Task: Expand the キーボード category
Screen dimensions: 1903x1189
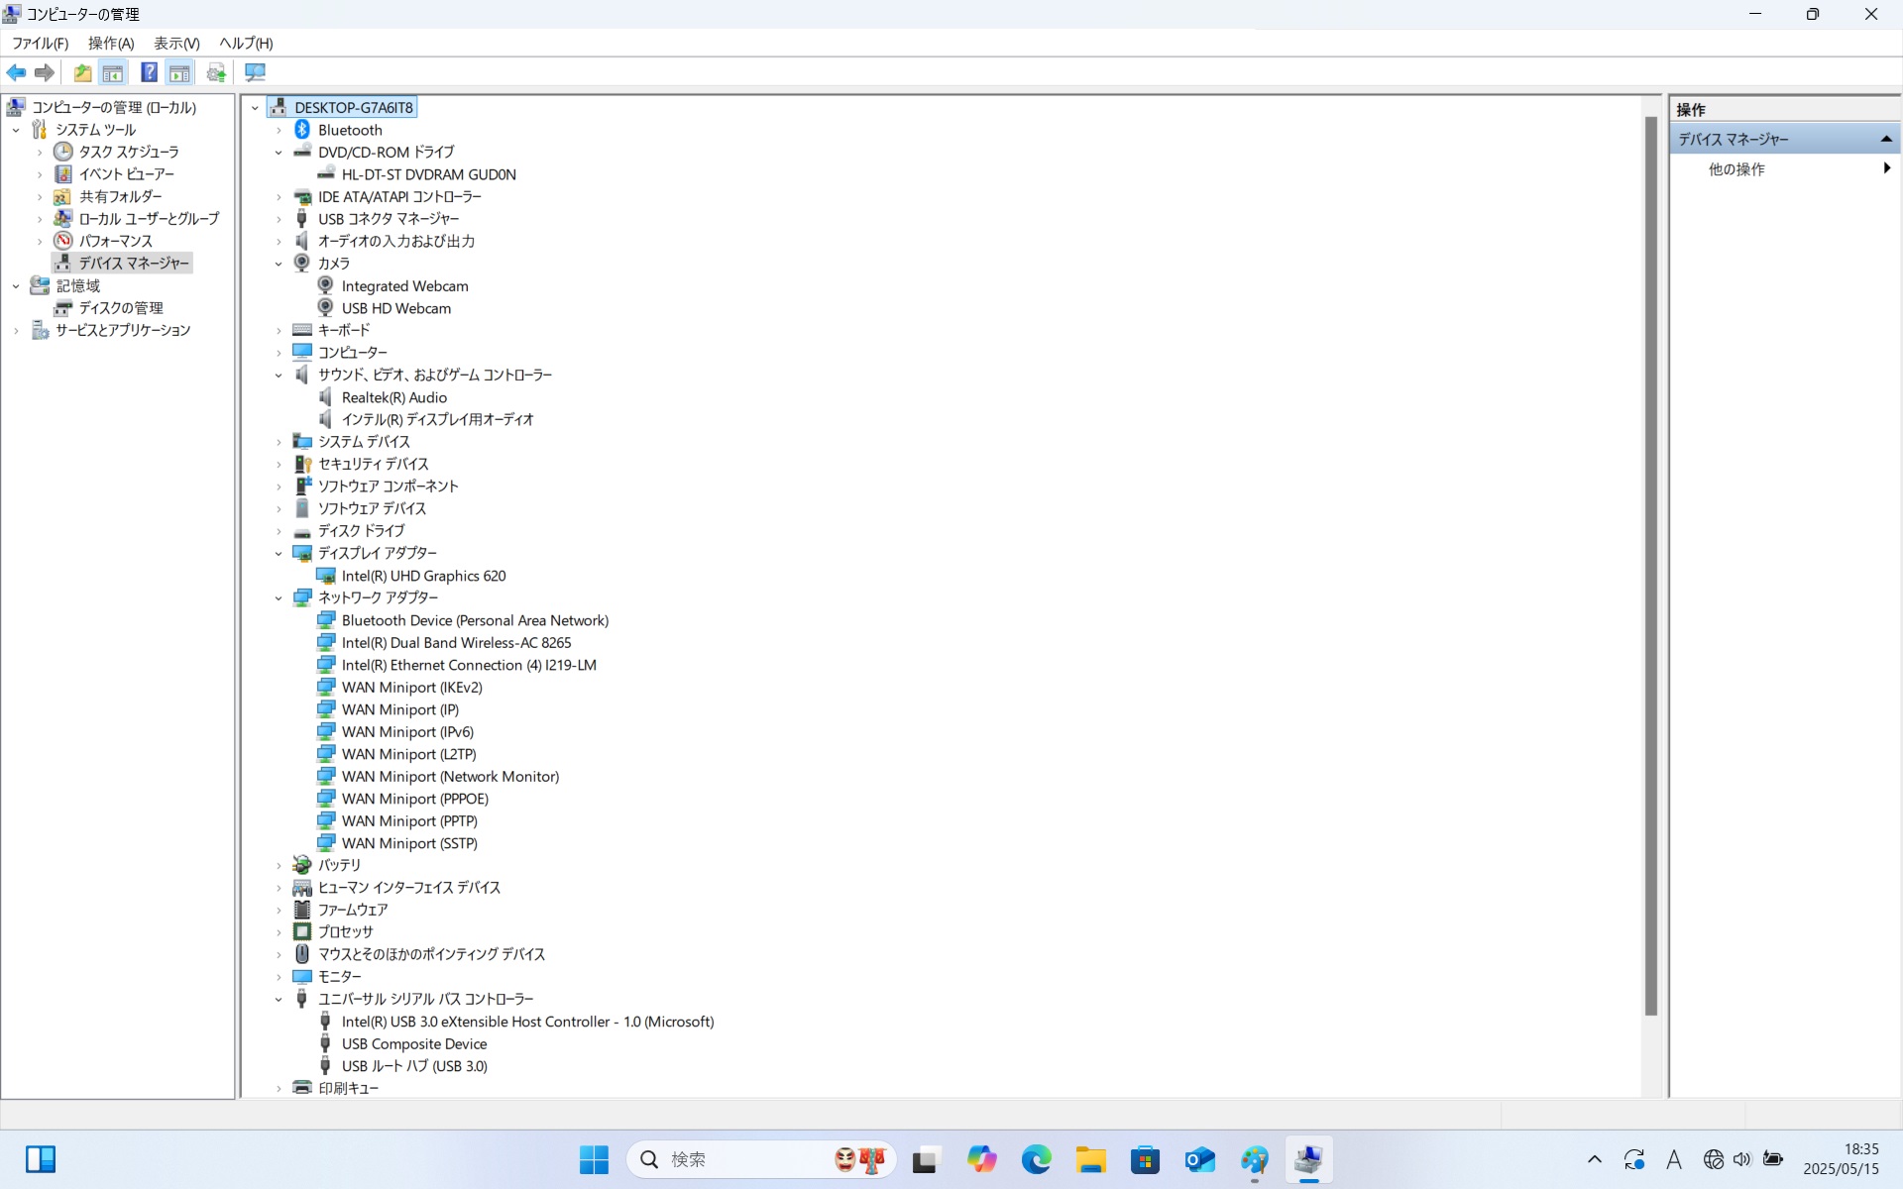Action: 279,330
